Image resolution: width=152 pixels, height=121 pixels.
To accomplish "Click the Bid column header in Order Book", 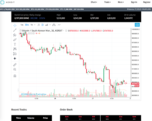I will point(94,117).
